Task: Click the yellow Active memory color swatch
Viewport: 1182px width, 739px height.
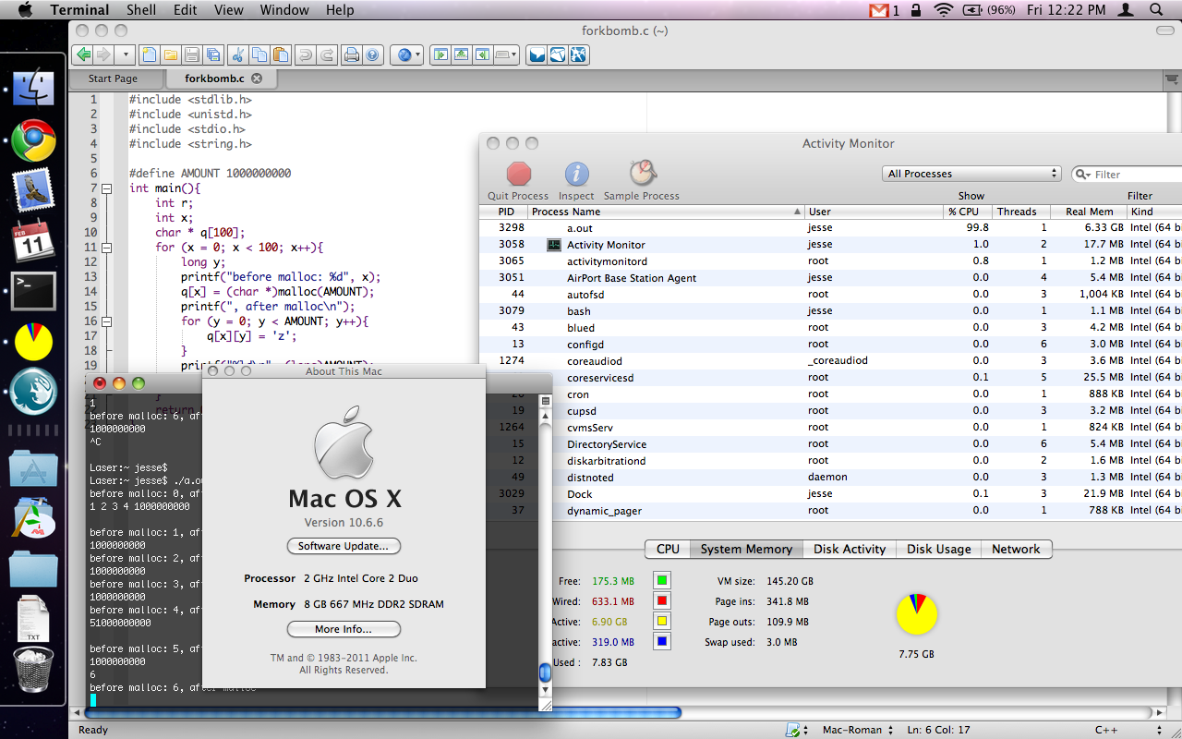Action: coord(662,622)
